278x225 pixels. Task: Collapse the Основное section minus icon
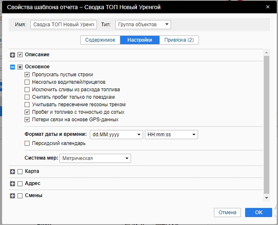coord(12,67)
